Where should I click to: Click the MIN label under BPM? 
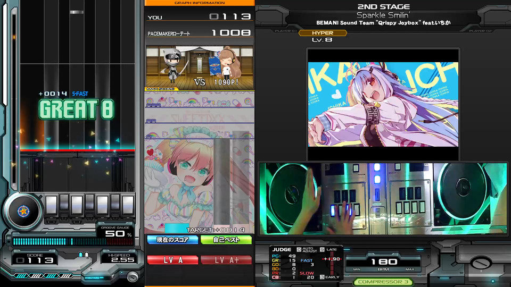click(357, 269)
